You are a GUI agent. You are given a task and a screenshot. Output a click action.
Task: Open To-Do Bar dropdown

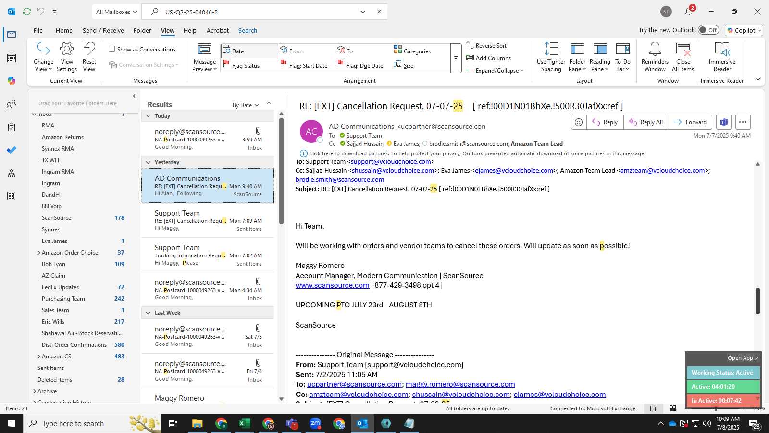pos(622,57)
